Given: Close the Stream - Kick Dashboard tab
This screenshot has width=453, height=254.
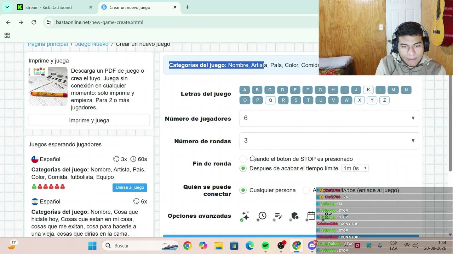Looking at the screenshot, I should (91, 7).
